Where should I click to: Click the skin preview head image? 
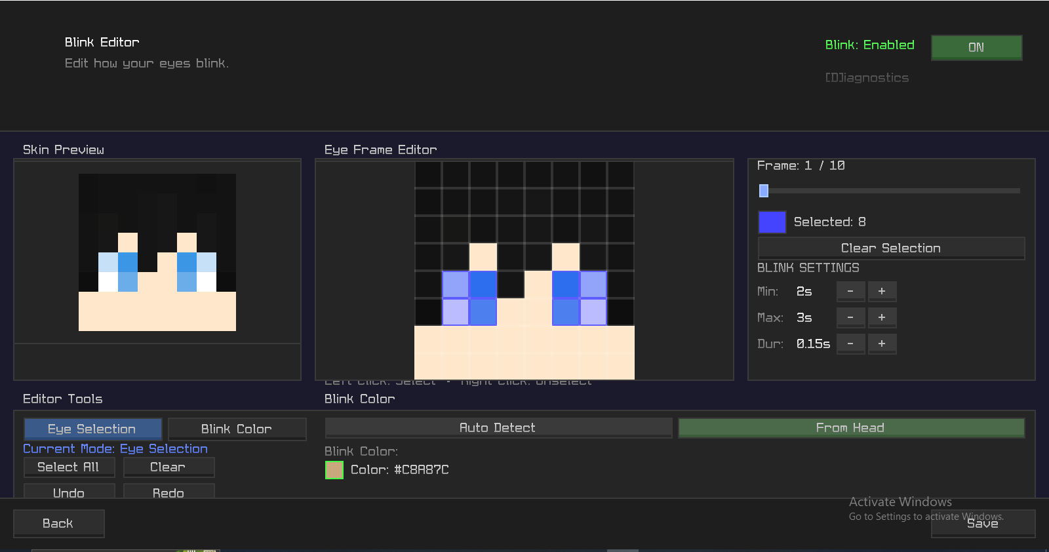[157, 252]
